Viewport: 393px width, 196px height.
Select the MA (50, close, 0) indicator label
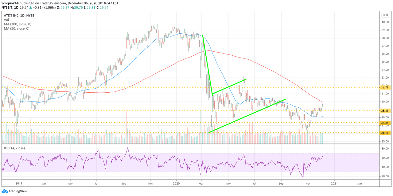coord(17,28)
